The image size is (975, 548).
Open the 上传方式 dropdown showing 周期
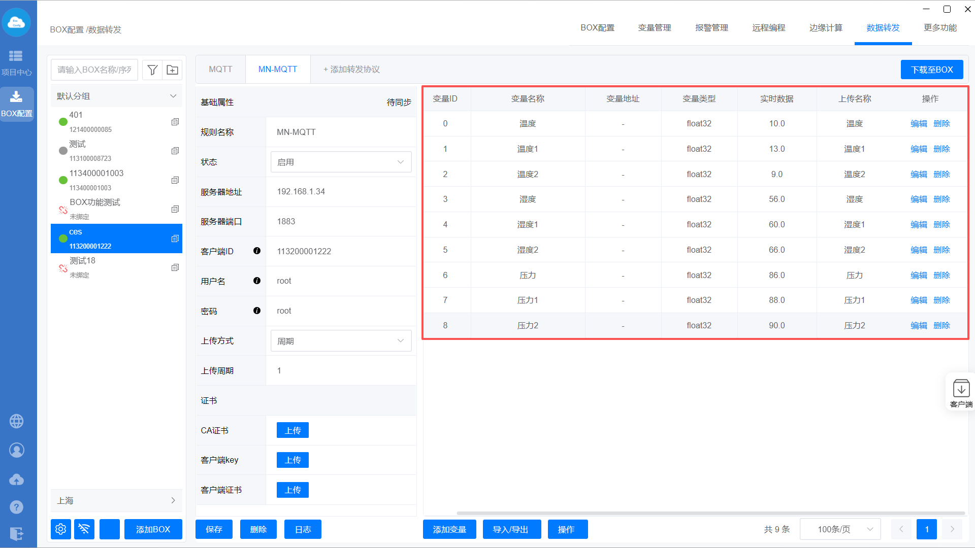tap(341, 341)
